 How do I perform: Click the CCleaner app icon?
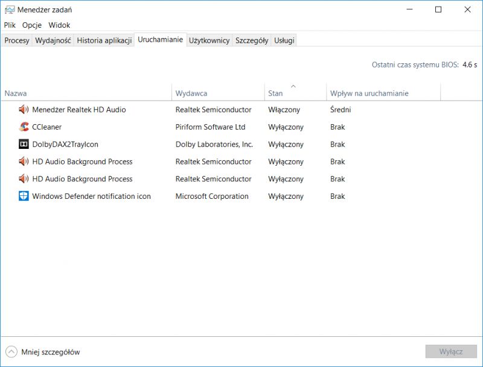[24, 127]
